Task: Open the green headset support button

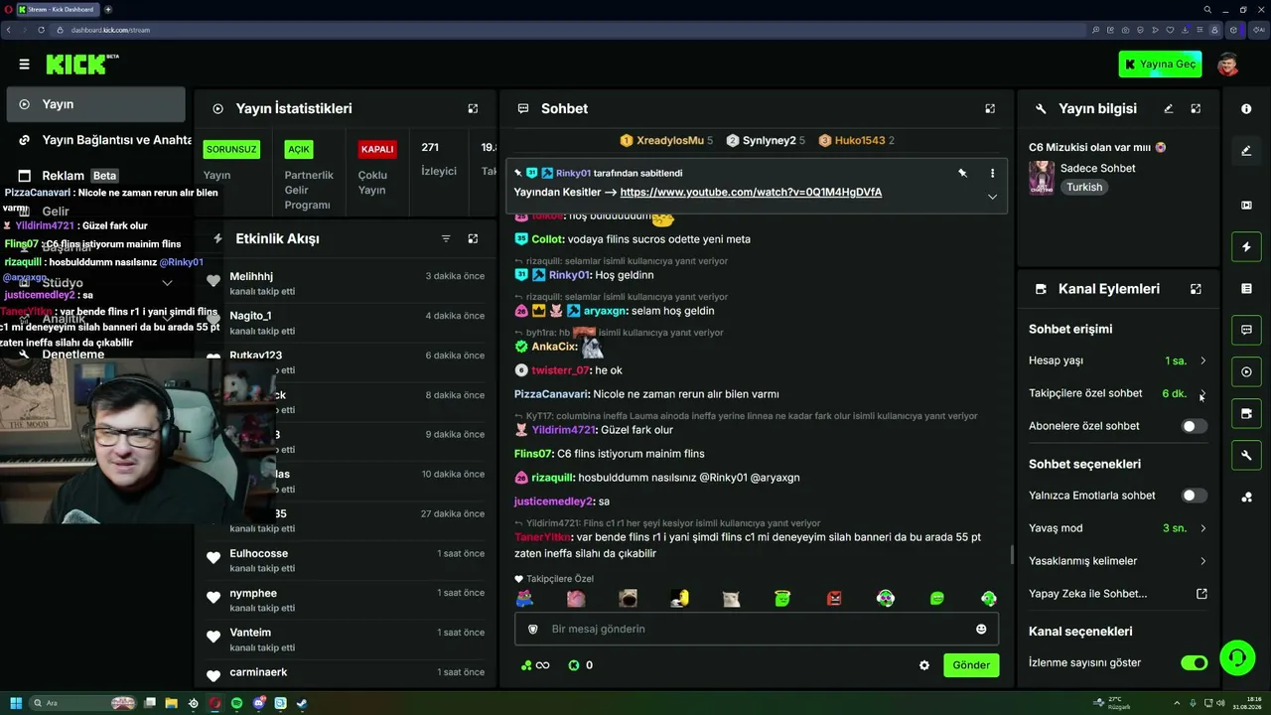Action: pyautogui.click(x=1236, y=657)
